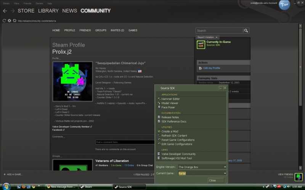Switch to the COMMUNITY section
The height and width of the screenshot is (190, 305).
click(x=96, y=11)
